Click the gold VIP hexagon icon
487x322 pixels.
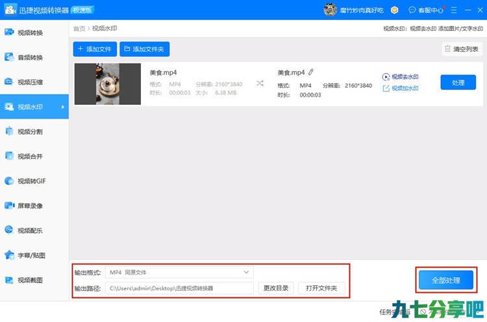tap(394, 10)
